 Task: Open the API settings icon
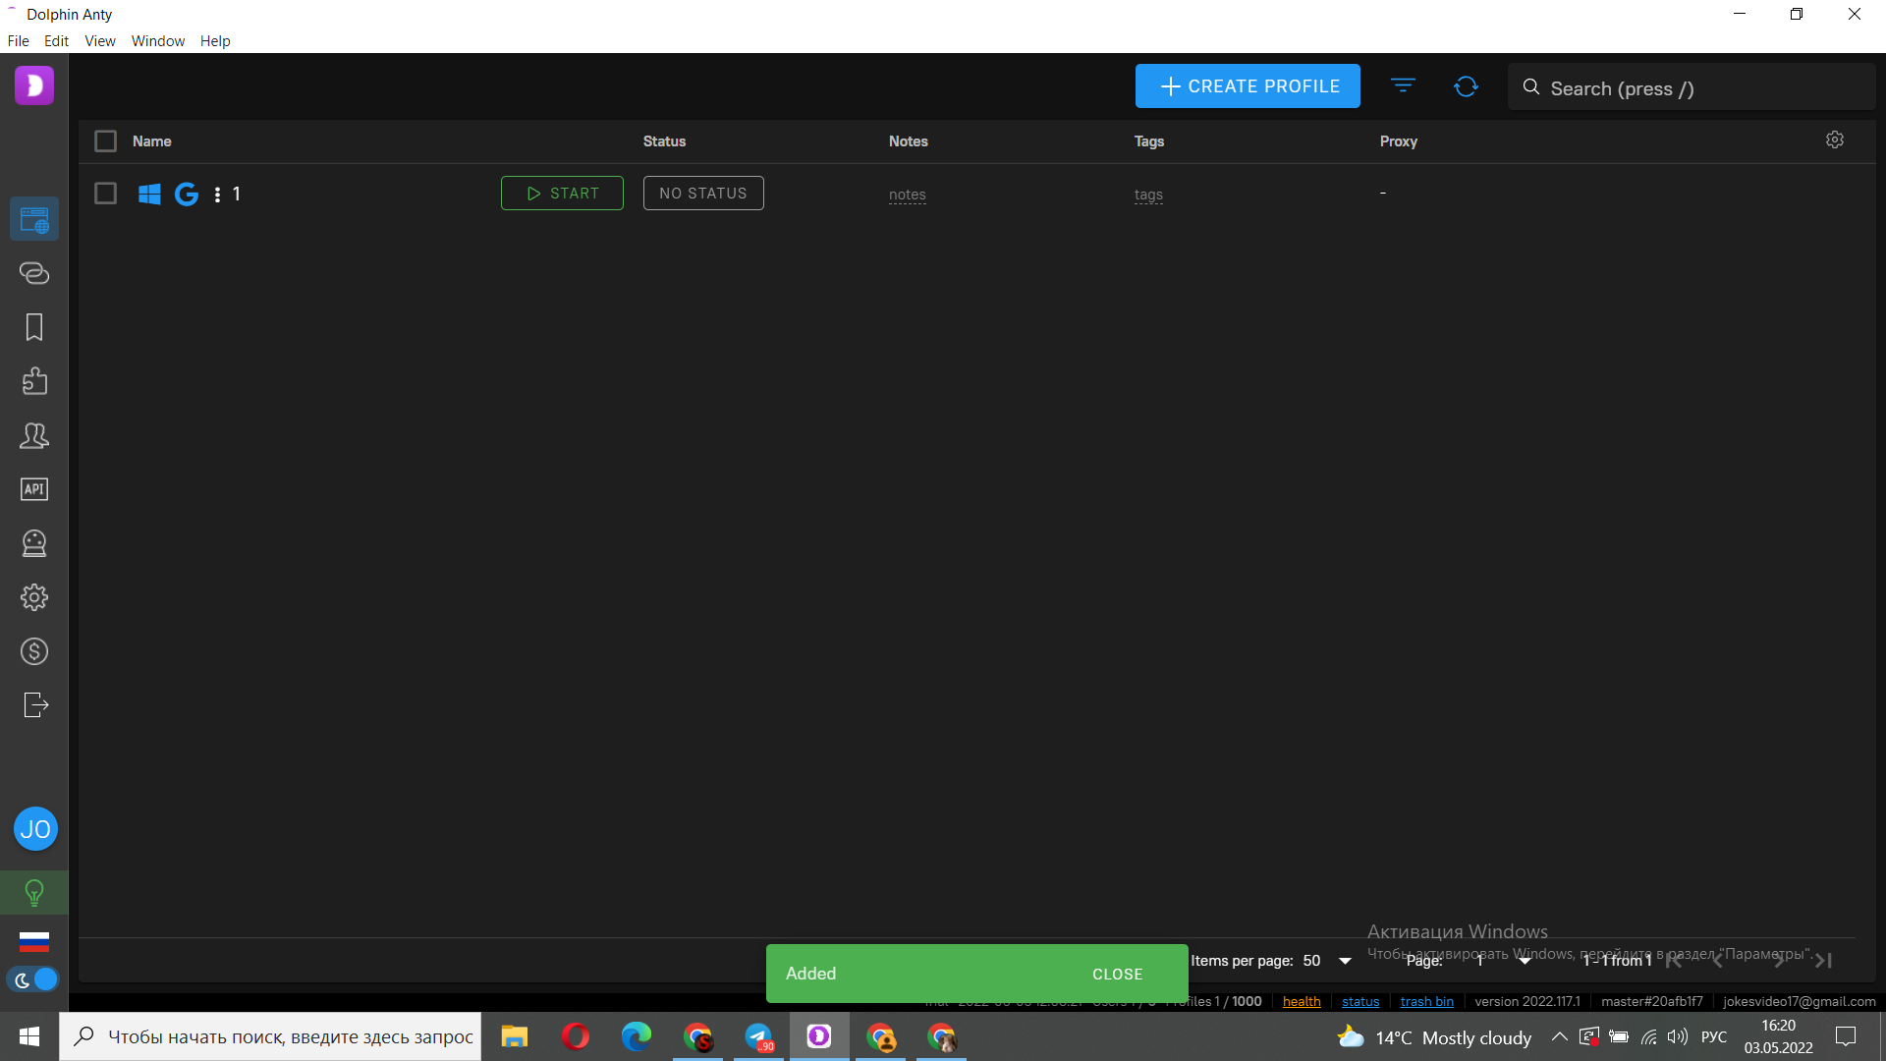click(x=35, y=488)
